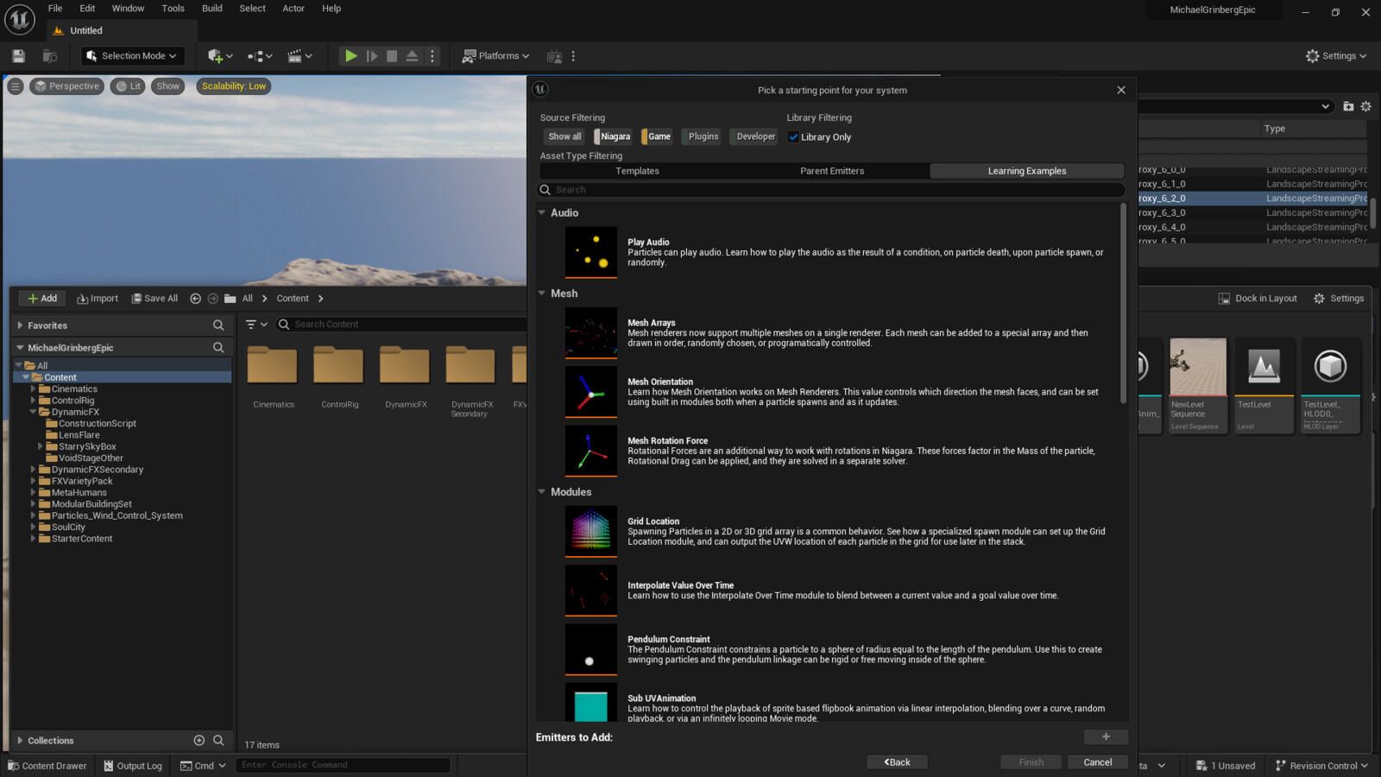Viewport: 1381px width, 777px height.
Task: Click the Cancel button in dialog
Action: click(1098, 762)
